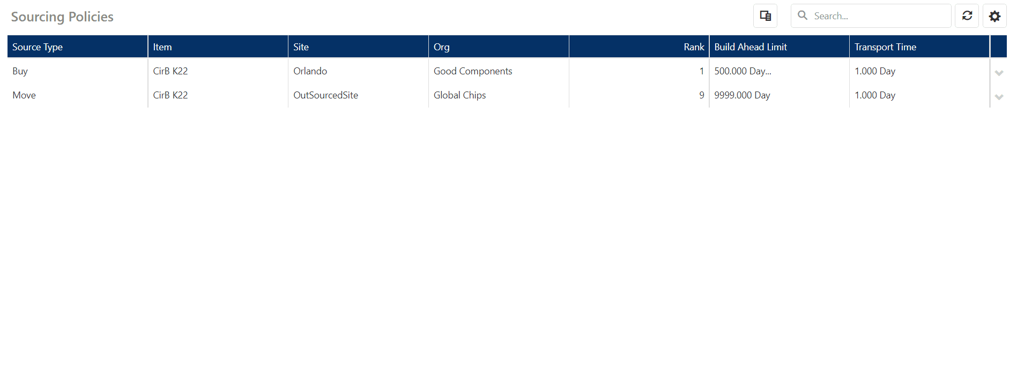Select the rank 9 cell
Screen dimensions: 1017x389
coord(639,95)
